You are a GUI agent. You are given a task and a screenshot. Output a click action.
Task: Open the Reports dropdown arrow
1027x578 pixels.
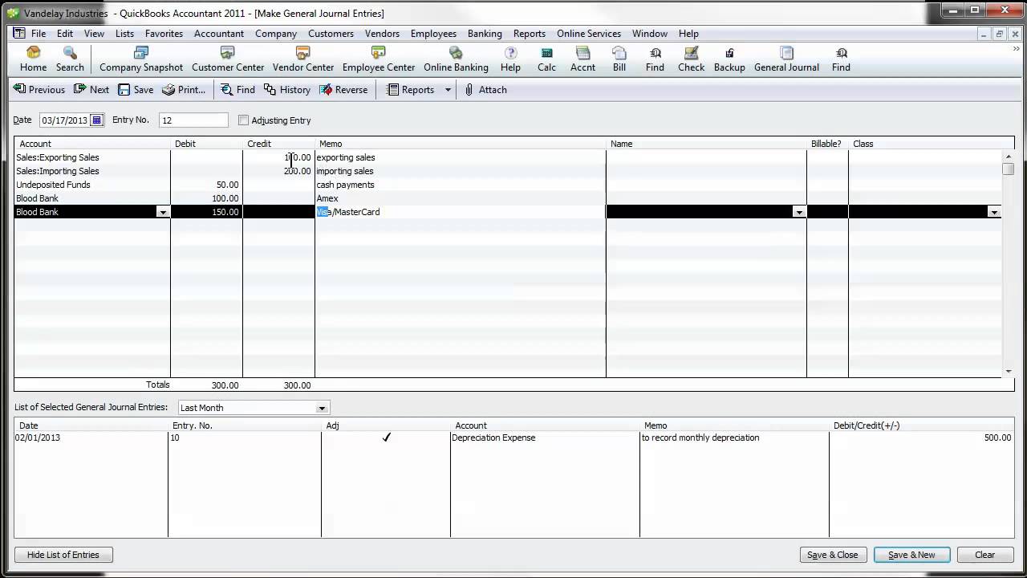448,90
